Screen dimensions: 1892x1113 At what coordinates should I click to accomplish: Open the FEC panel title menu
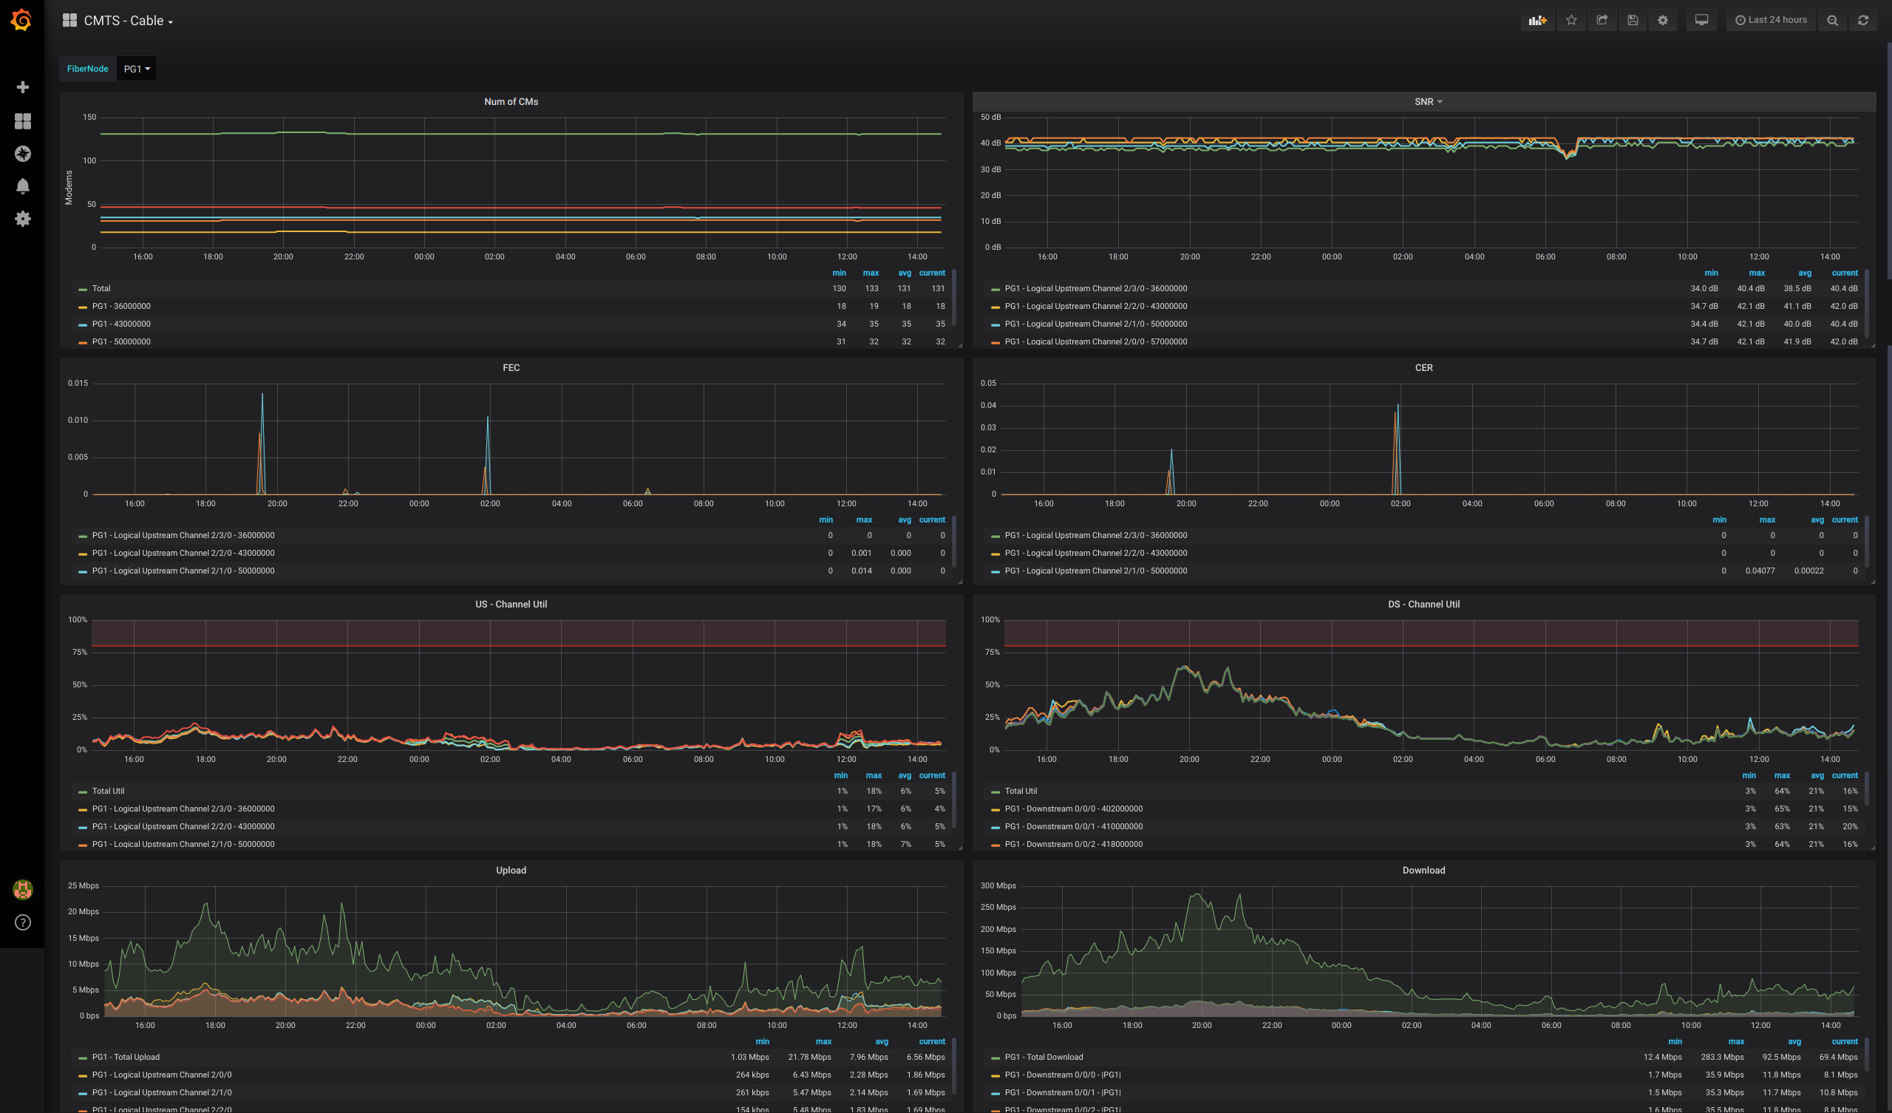tap(511, 367)
